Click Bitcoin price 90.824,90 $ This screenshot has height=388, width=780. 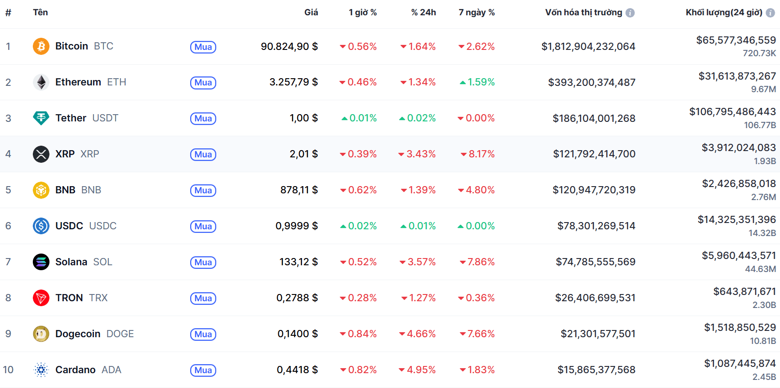coord(289,46)
